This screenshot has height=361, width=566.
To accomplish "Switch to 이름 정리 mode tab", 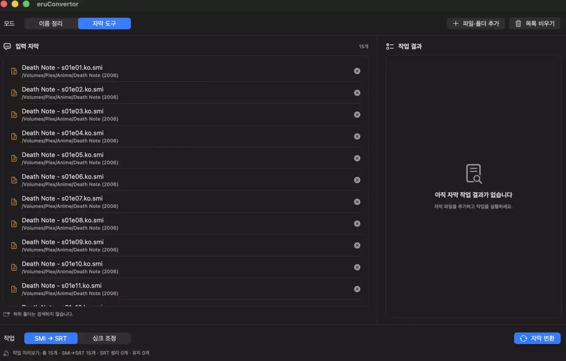I will [x=51, y=24].
